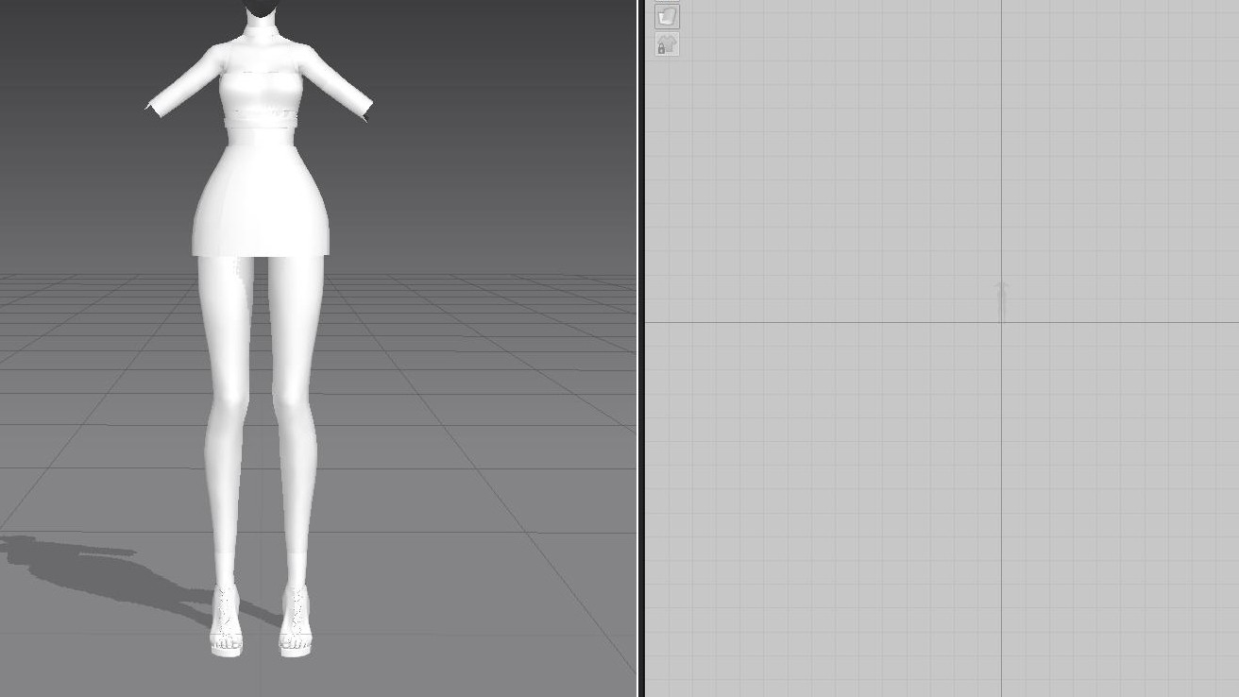Click the faint avatar silhouette in 2D window

tap(1002, 300)
